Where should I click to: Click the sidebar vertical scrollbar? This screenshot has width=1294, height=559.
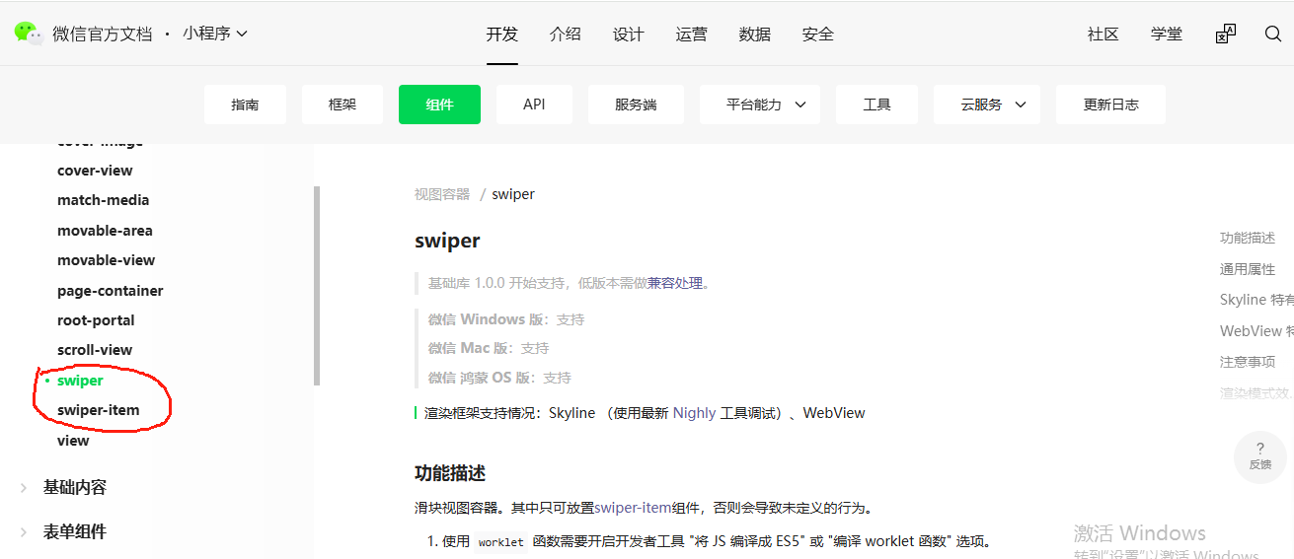click(317, 286)
